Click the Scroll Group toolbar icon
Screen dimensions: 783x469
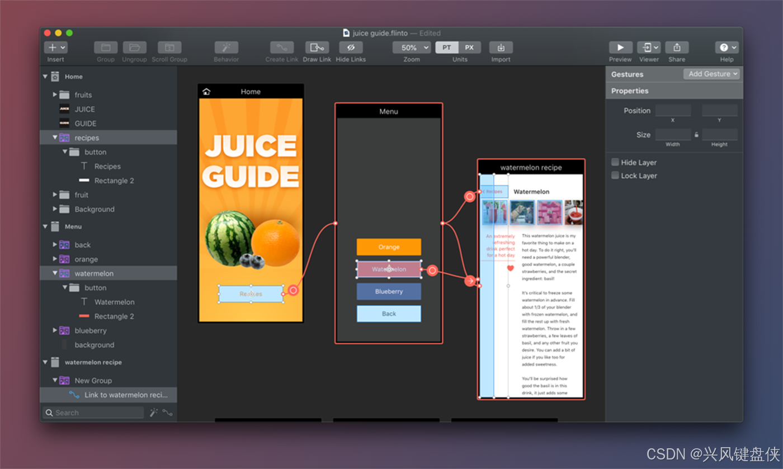tap(169, 48)
